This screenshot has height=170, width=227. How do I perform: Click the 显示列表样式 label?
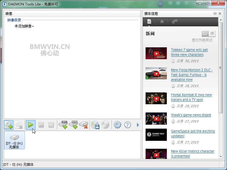tap(202, 40)
